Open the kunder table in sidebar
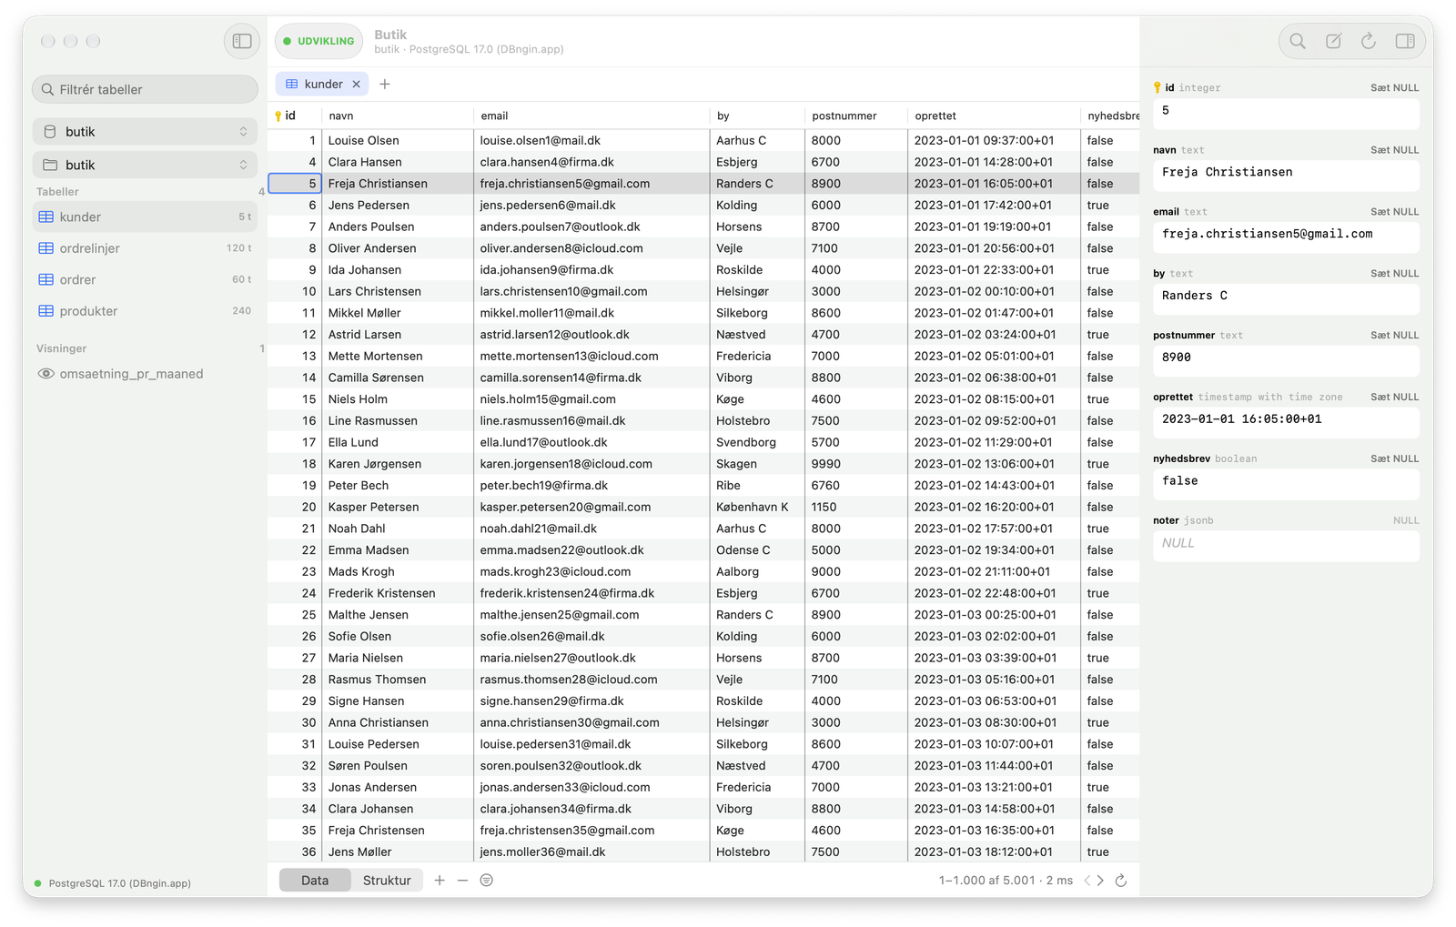1456x927 pixels. coord(146,217)
